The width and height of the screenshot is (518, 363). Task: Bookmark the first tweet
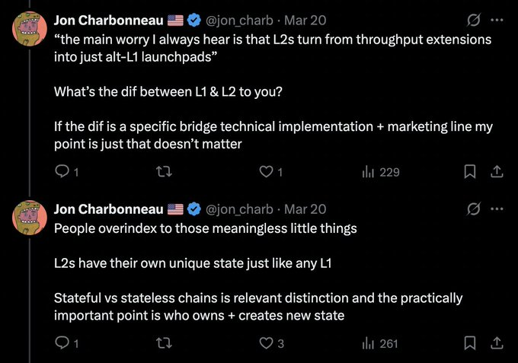point(470,172)
